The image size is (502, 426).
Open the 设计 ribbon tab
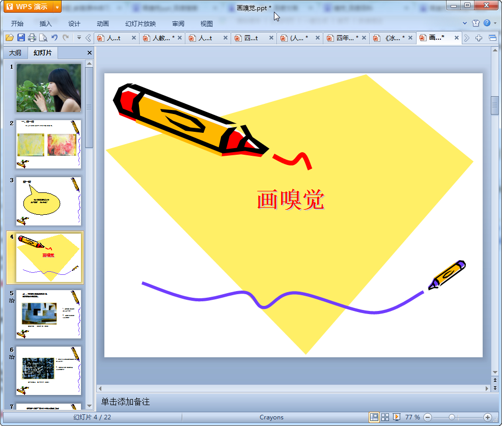74,24
